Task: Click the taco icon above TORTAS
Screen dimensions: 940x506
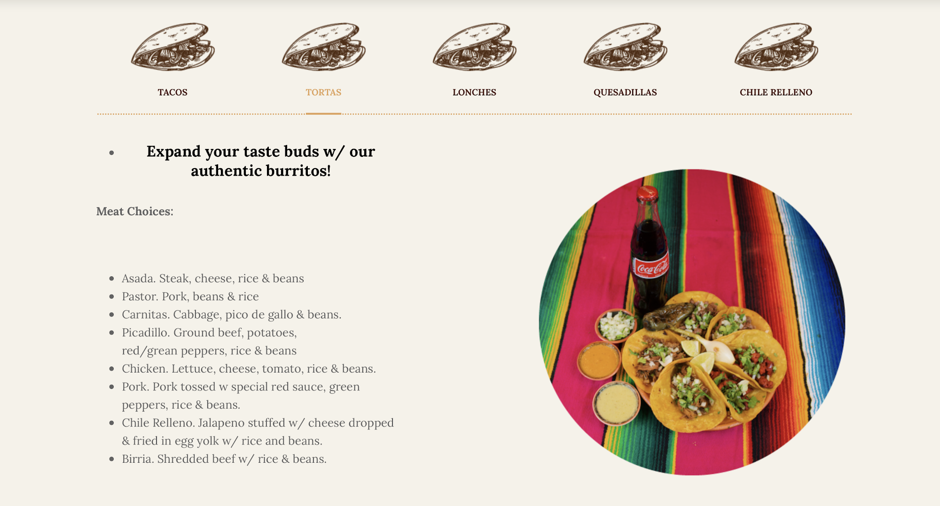Action: coord(323,47)
